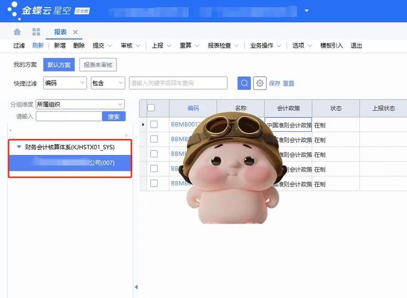
Task: Collapse the left panel with triangle arrow
Action: click(x=136, y=287)
